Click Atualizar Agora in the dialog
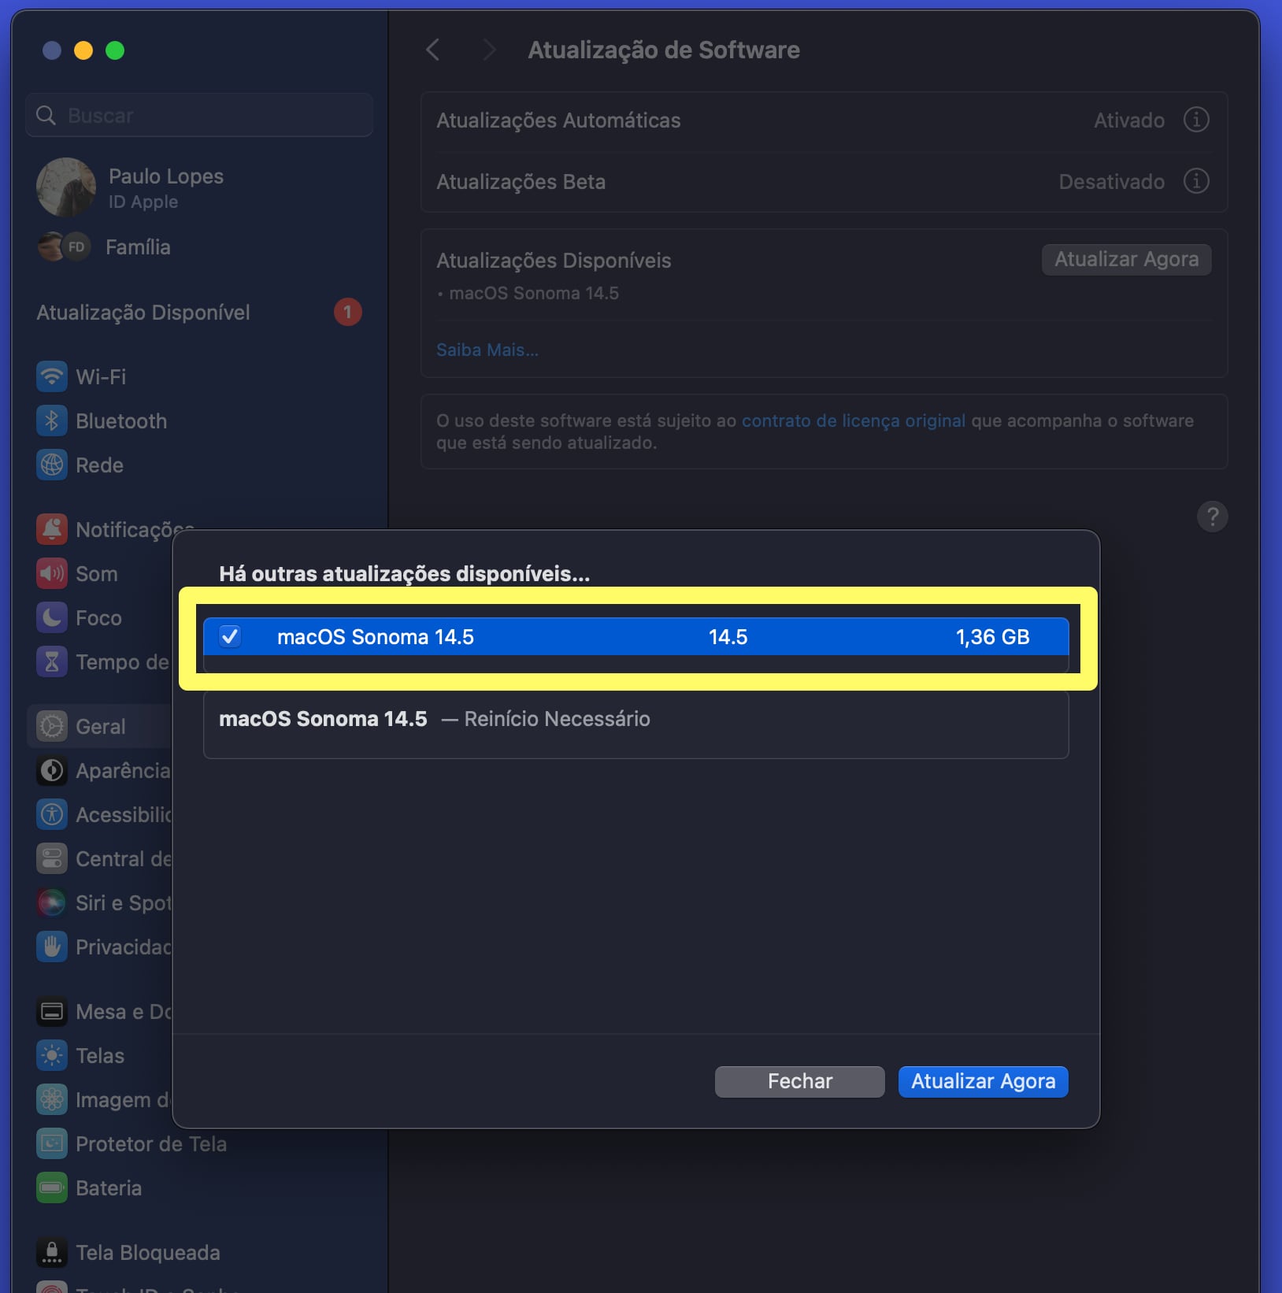 point(983,1081)
